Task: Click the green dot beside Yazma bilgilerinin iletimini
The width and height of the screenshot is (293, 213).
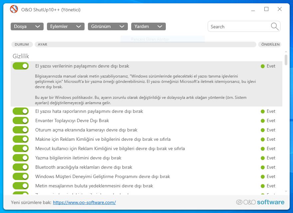Action: pyautogui.click(x=263, y=158)
